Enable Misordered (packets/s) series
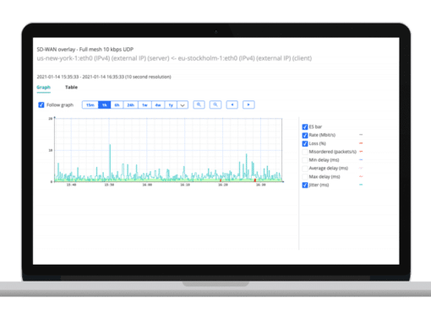Image resolution: width=431 pixels, height=322 pixels. tap(305, 152)
